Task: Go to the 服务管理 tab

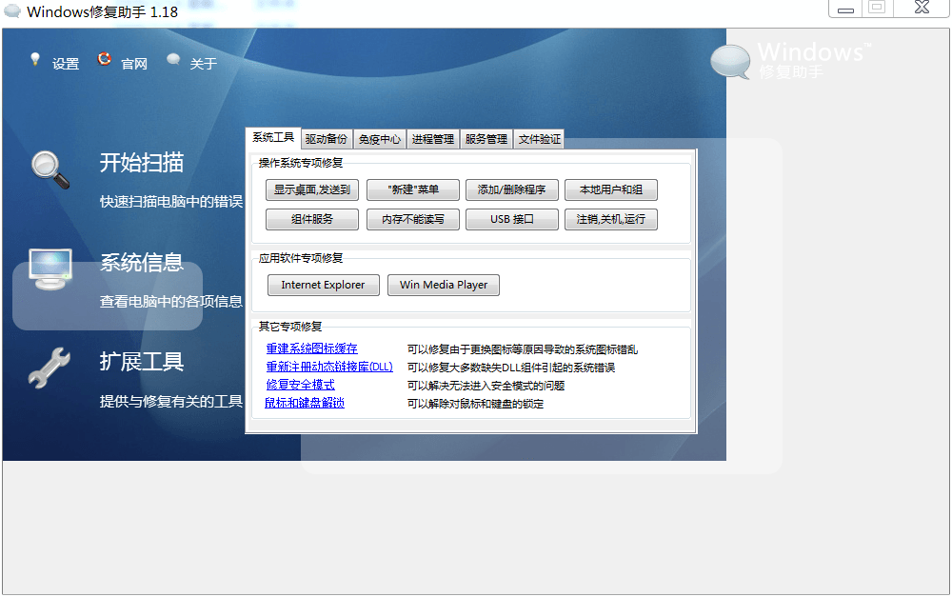Action: (486, 140)
